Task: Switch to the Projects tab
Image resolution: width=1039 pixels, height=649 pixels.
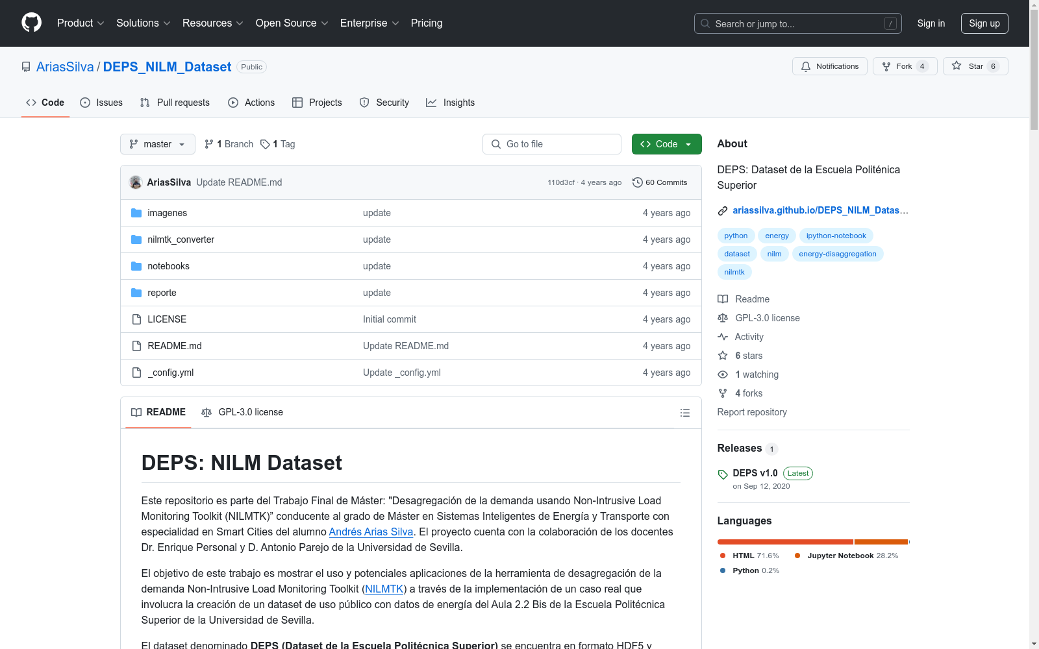Action: [x=317, y=103]
